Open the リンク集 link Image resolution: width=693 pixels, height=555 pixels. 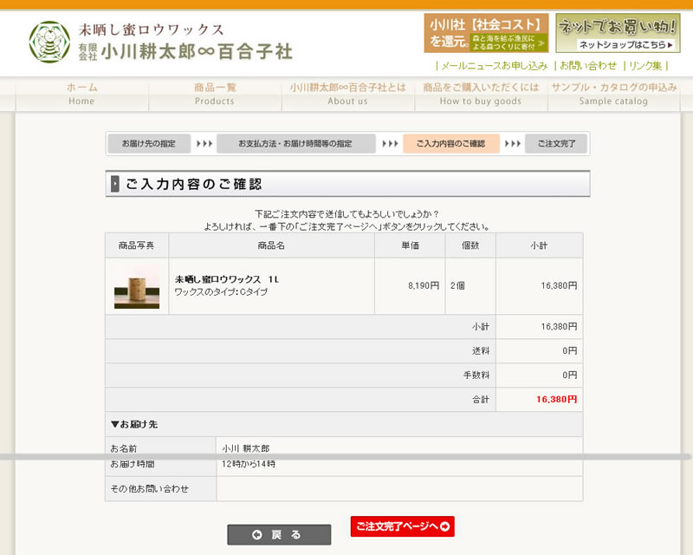click(646, 66)
